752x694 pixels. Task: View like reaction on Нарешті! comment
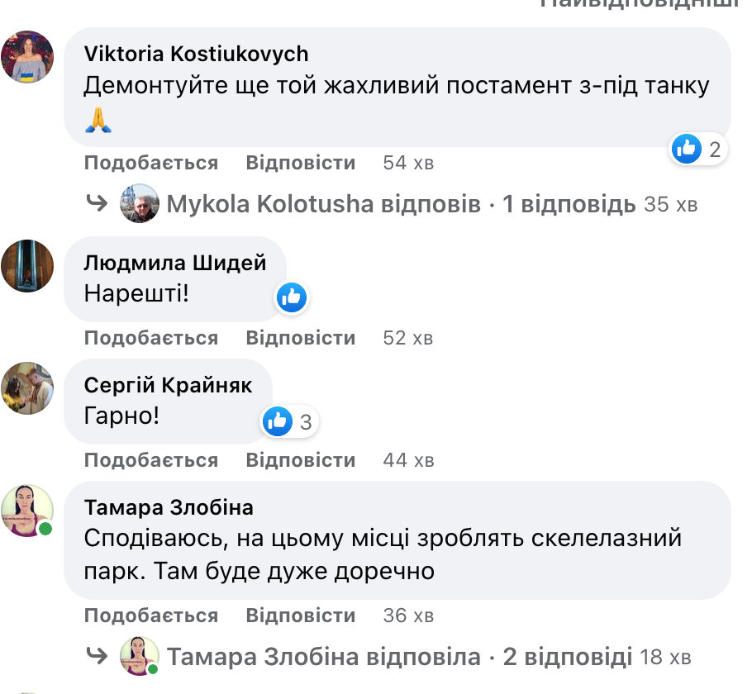[292, 297]
